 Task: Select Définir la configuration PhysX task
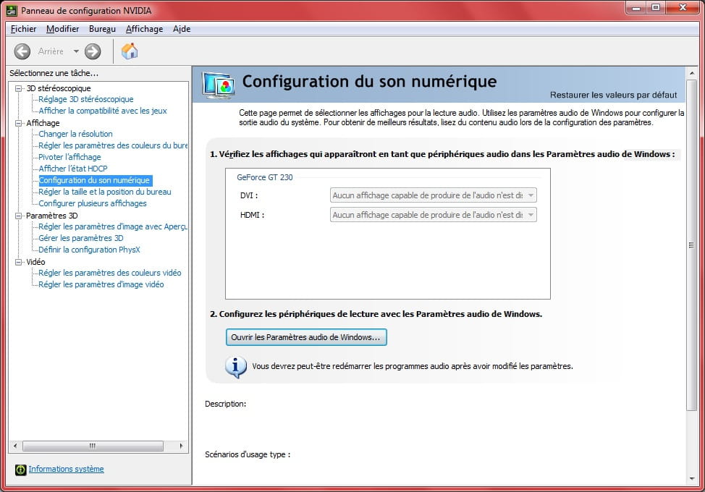[x=90, y=250]
